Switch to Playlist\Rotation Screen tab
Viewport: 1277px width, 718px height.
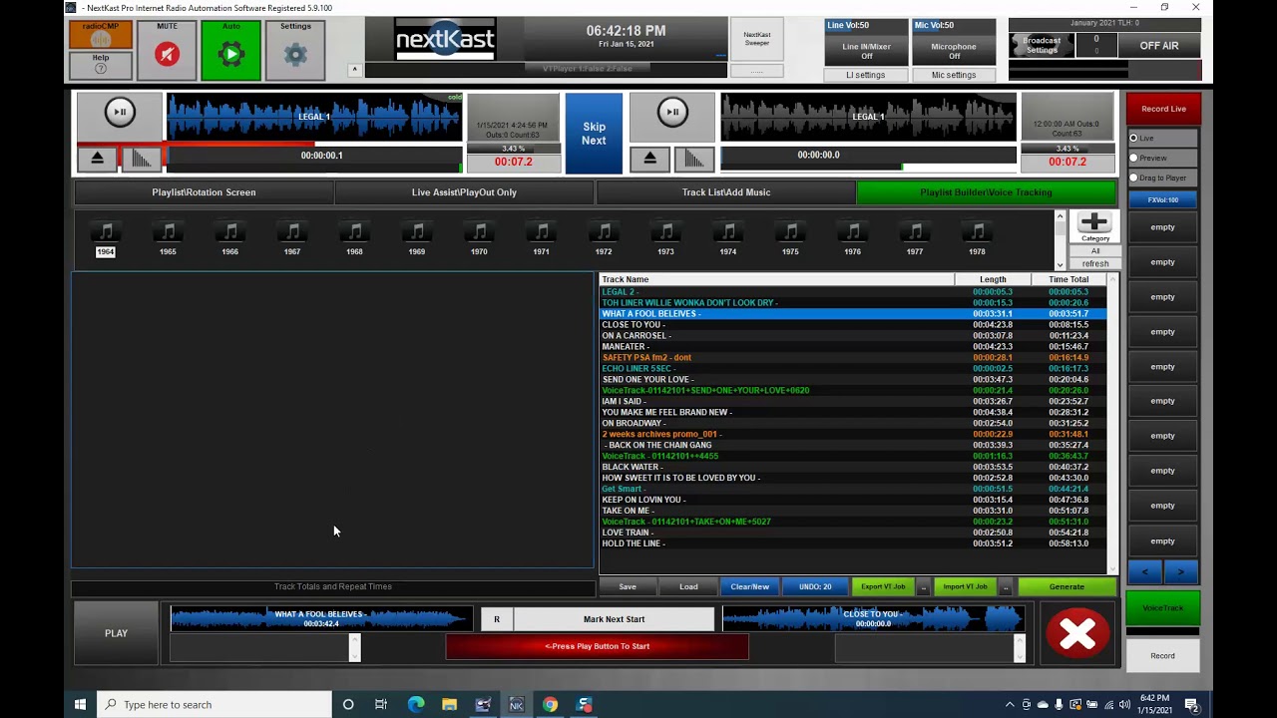click(x=204, y=192)
